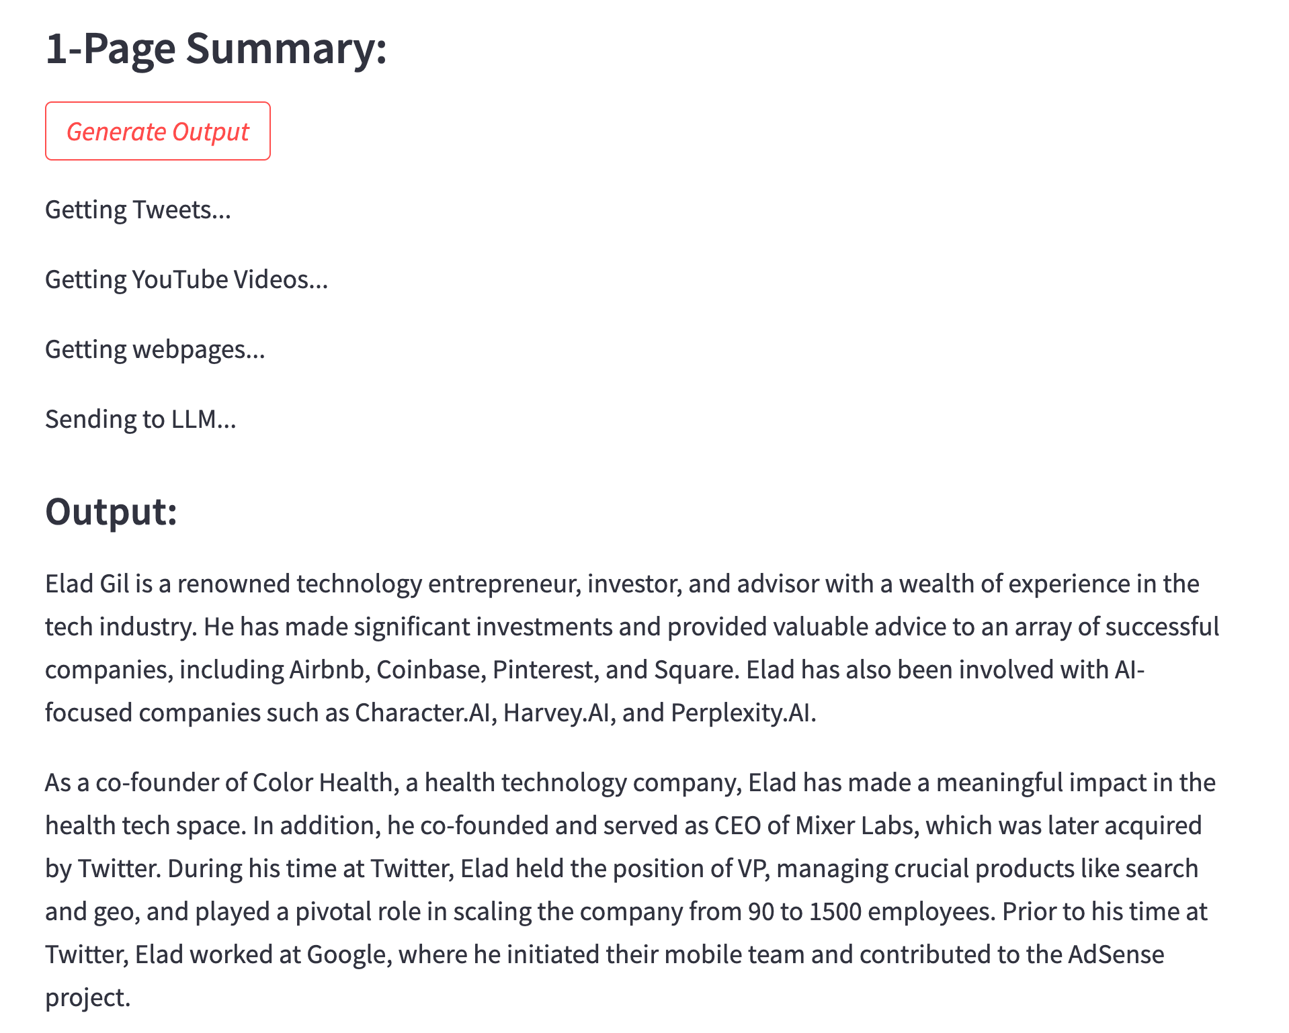Screen dimensions: 1289x1033
Task: Click the Output heading
Action: click(x=111, y=512)
